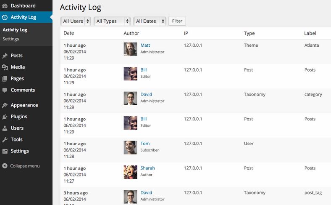
Task: Open the main Settings sliders icon
Action: click(x=5, y=151)
